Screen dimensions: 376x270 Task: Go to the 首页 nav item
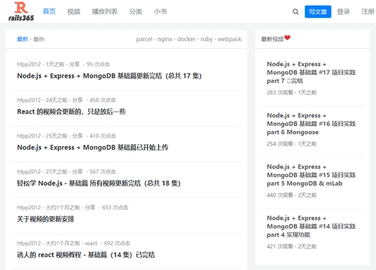(x=49, y=12)
